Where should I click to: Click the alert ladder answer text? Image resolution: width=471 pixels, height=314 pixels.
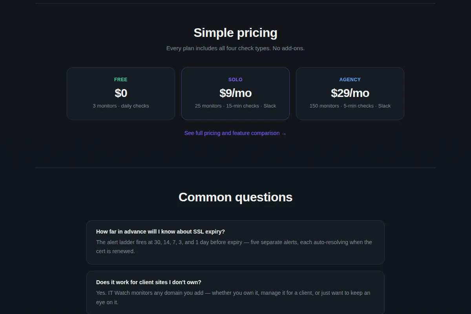[x=234, y=246]
